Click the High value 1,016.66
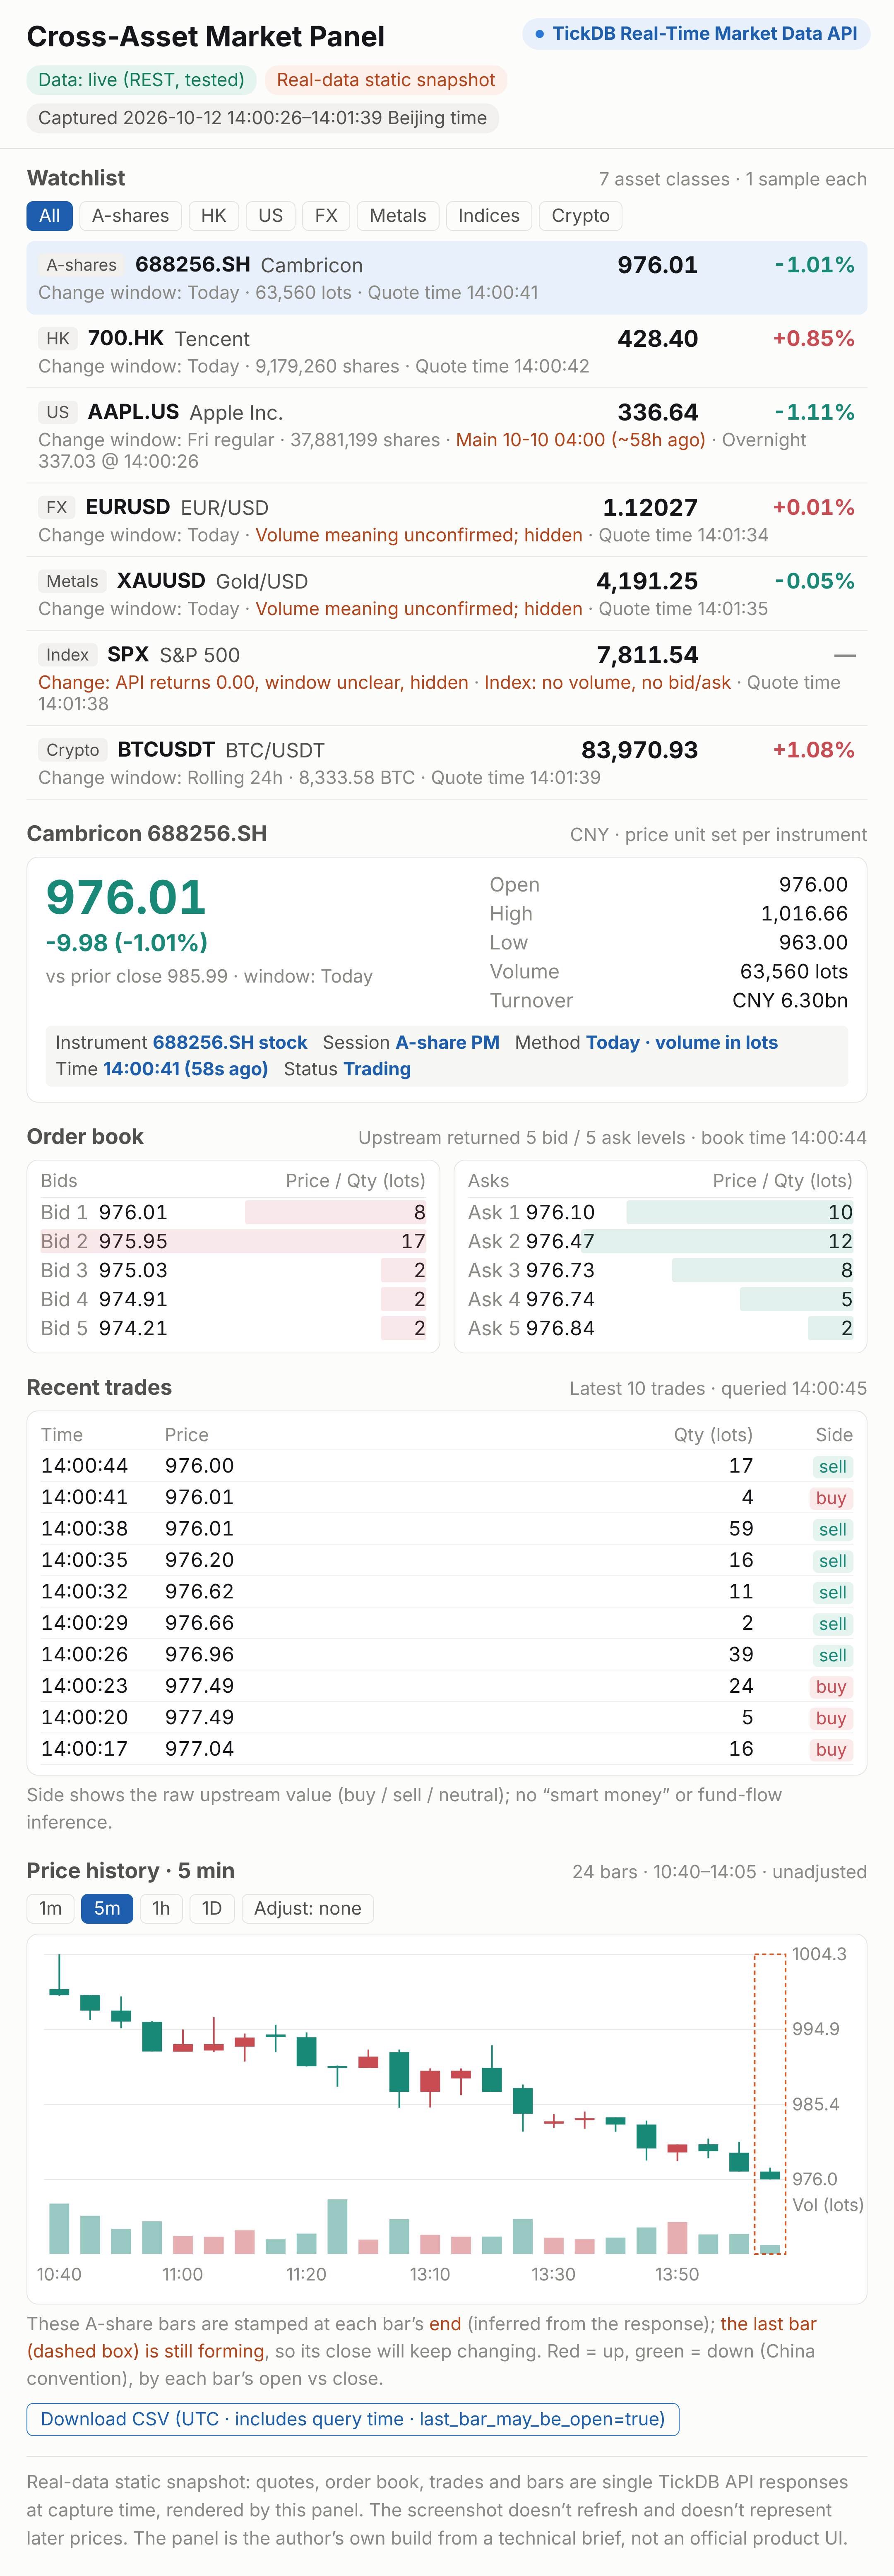The image size is (894, 2576). click(x=804, y=914)
